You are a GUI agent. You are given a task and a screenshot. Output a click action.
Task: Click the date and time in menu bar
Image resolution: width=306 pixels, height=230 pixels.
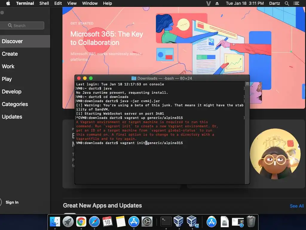245,3
